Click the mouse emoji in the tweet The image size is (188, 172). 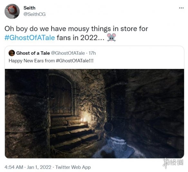pyautogui.click(x=111, y=37)
